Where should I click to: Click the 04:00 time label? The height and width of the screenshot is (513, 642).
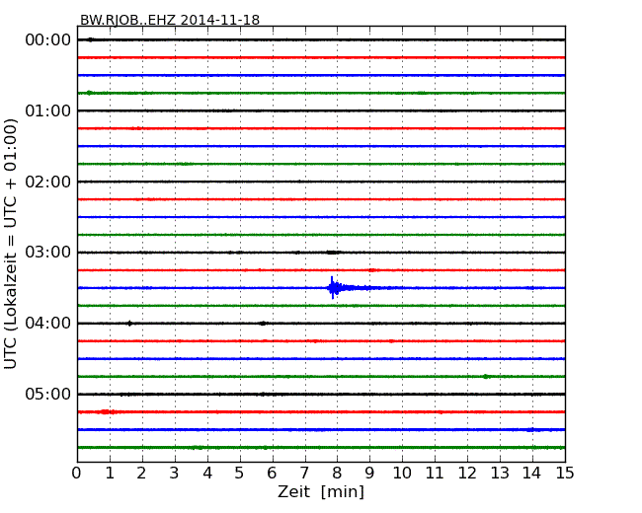click(x=48, y=324)
